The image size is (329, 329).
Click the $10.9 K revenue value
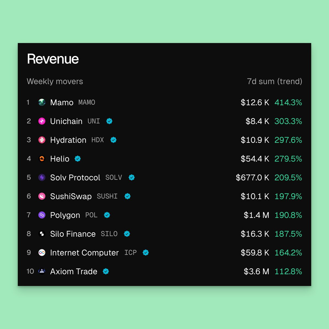click(255, 140)
